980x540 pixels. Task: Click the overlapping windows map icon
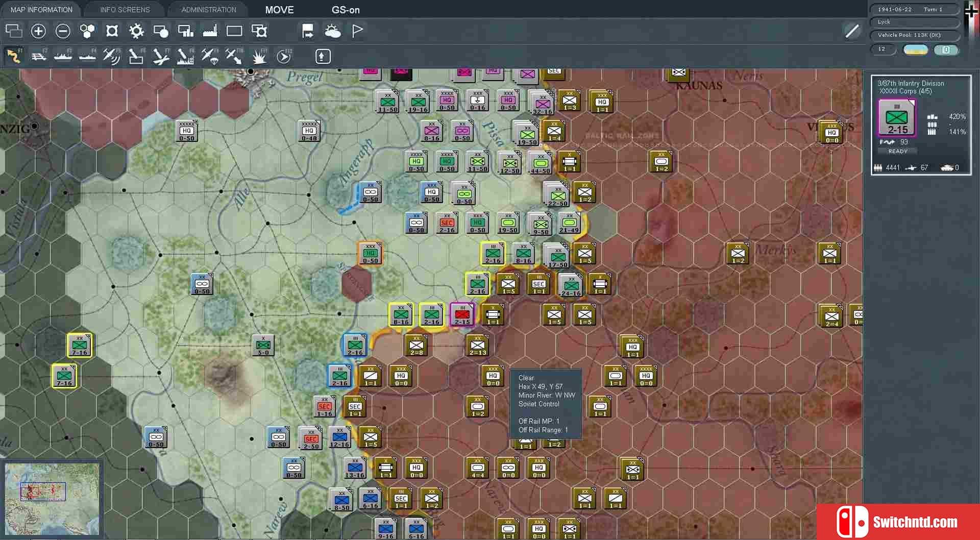point(14,31)
